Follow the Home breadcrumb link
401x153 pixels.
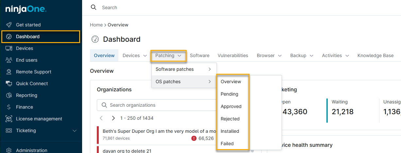tap(96, 25)
